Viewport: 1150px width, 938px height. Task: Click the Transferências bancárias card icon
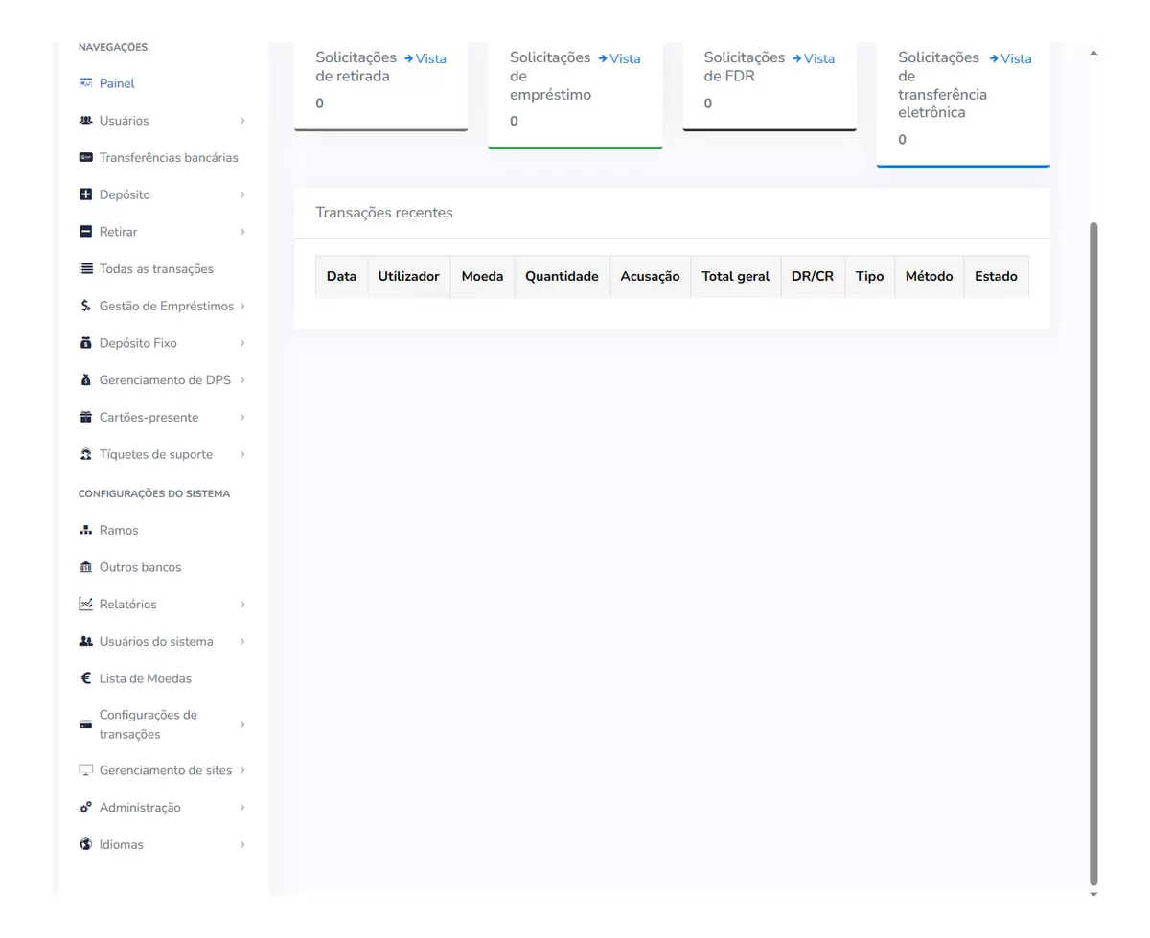click(x=85, y=158)
